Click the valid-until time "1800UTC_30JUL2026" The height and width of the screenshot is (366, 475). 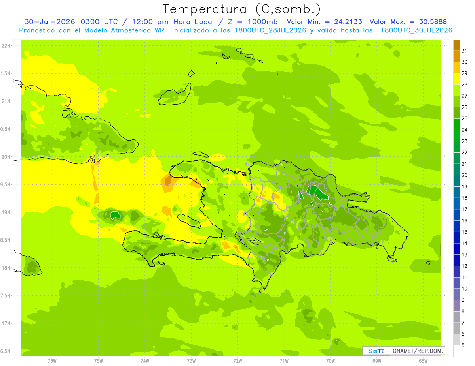(416, 30)
